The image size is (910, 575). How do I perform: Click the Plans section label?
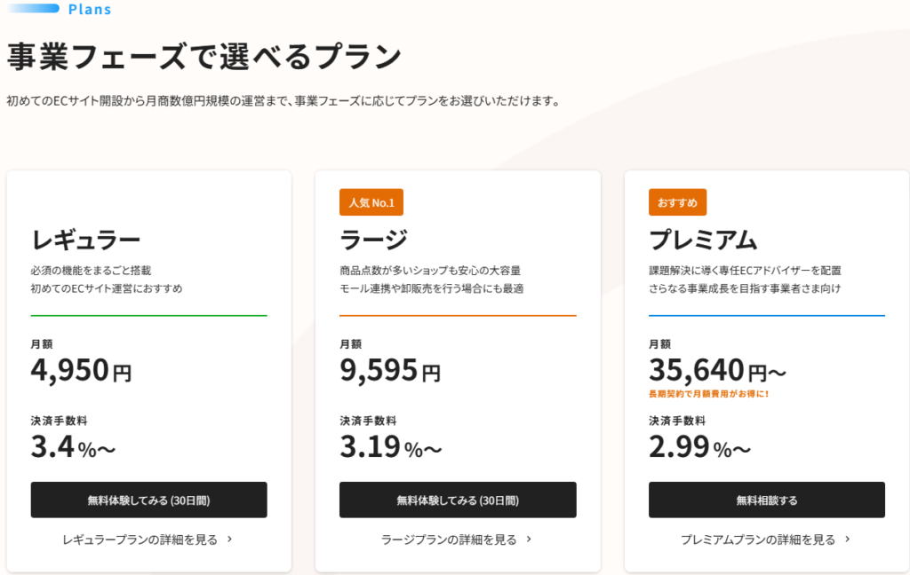(x=90, y=9)
